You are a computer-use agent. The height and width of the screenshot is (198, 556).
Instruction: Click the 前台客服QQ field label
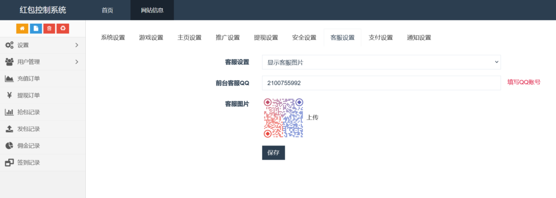pyautogui.click(x=232, y=83)
